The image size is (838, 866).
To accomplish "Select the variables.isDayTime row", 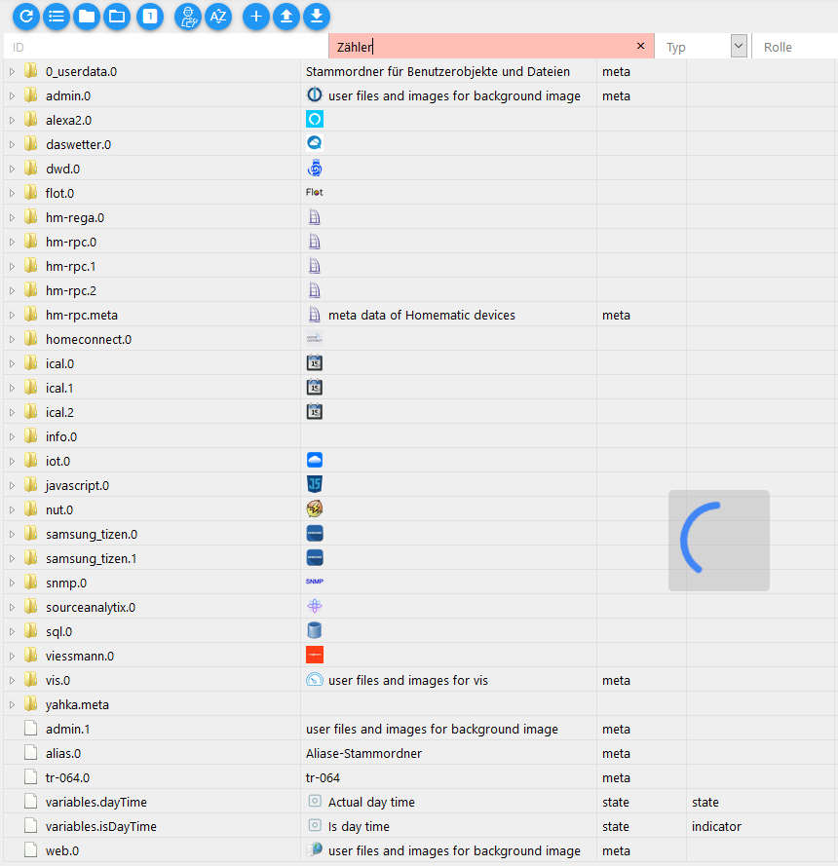I will 419,826.
